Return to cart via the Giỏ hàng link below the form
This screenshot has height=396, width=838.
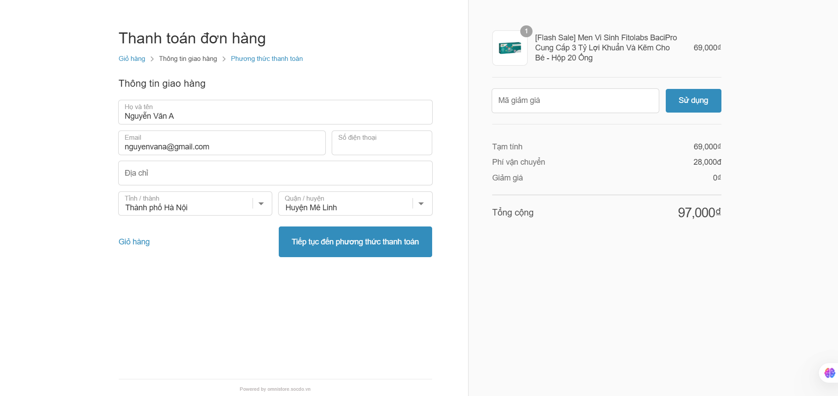point(134,242)
